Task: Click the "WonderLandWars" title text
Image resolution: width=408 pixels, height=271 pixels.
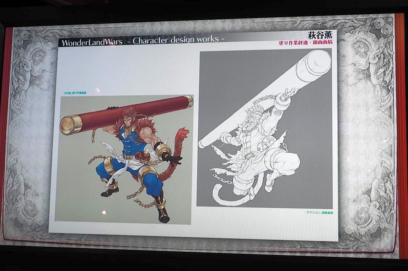Action: pos(92,42)
